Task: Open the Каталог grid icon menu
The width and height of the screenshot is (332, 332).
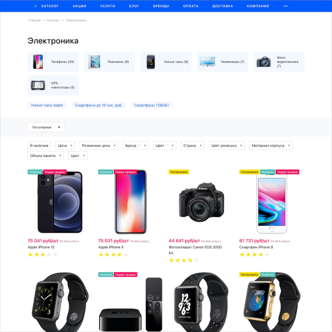Action: pos(36,6)
